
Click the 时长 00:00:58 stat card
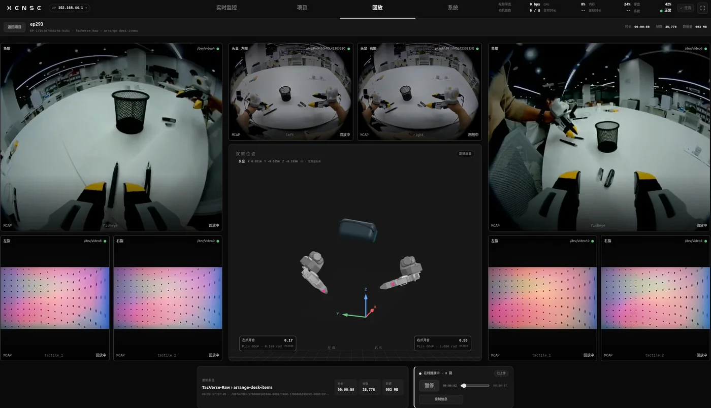345,387
